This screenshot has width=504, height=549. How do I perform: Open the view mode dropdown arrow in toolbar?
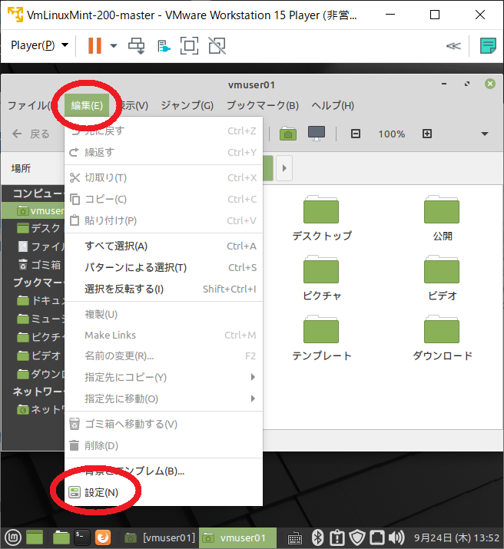[x=485, y=134]
